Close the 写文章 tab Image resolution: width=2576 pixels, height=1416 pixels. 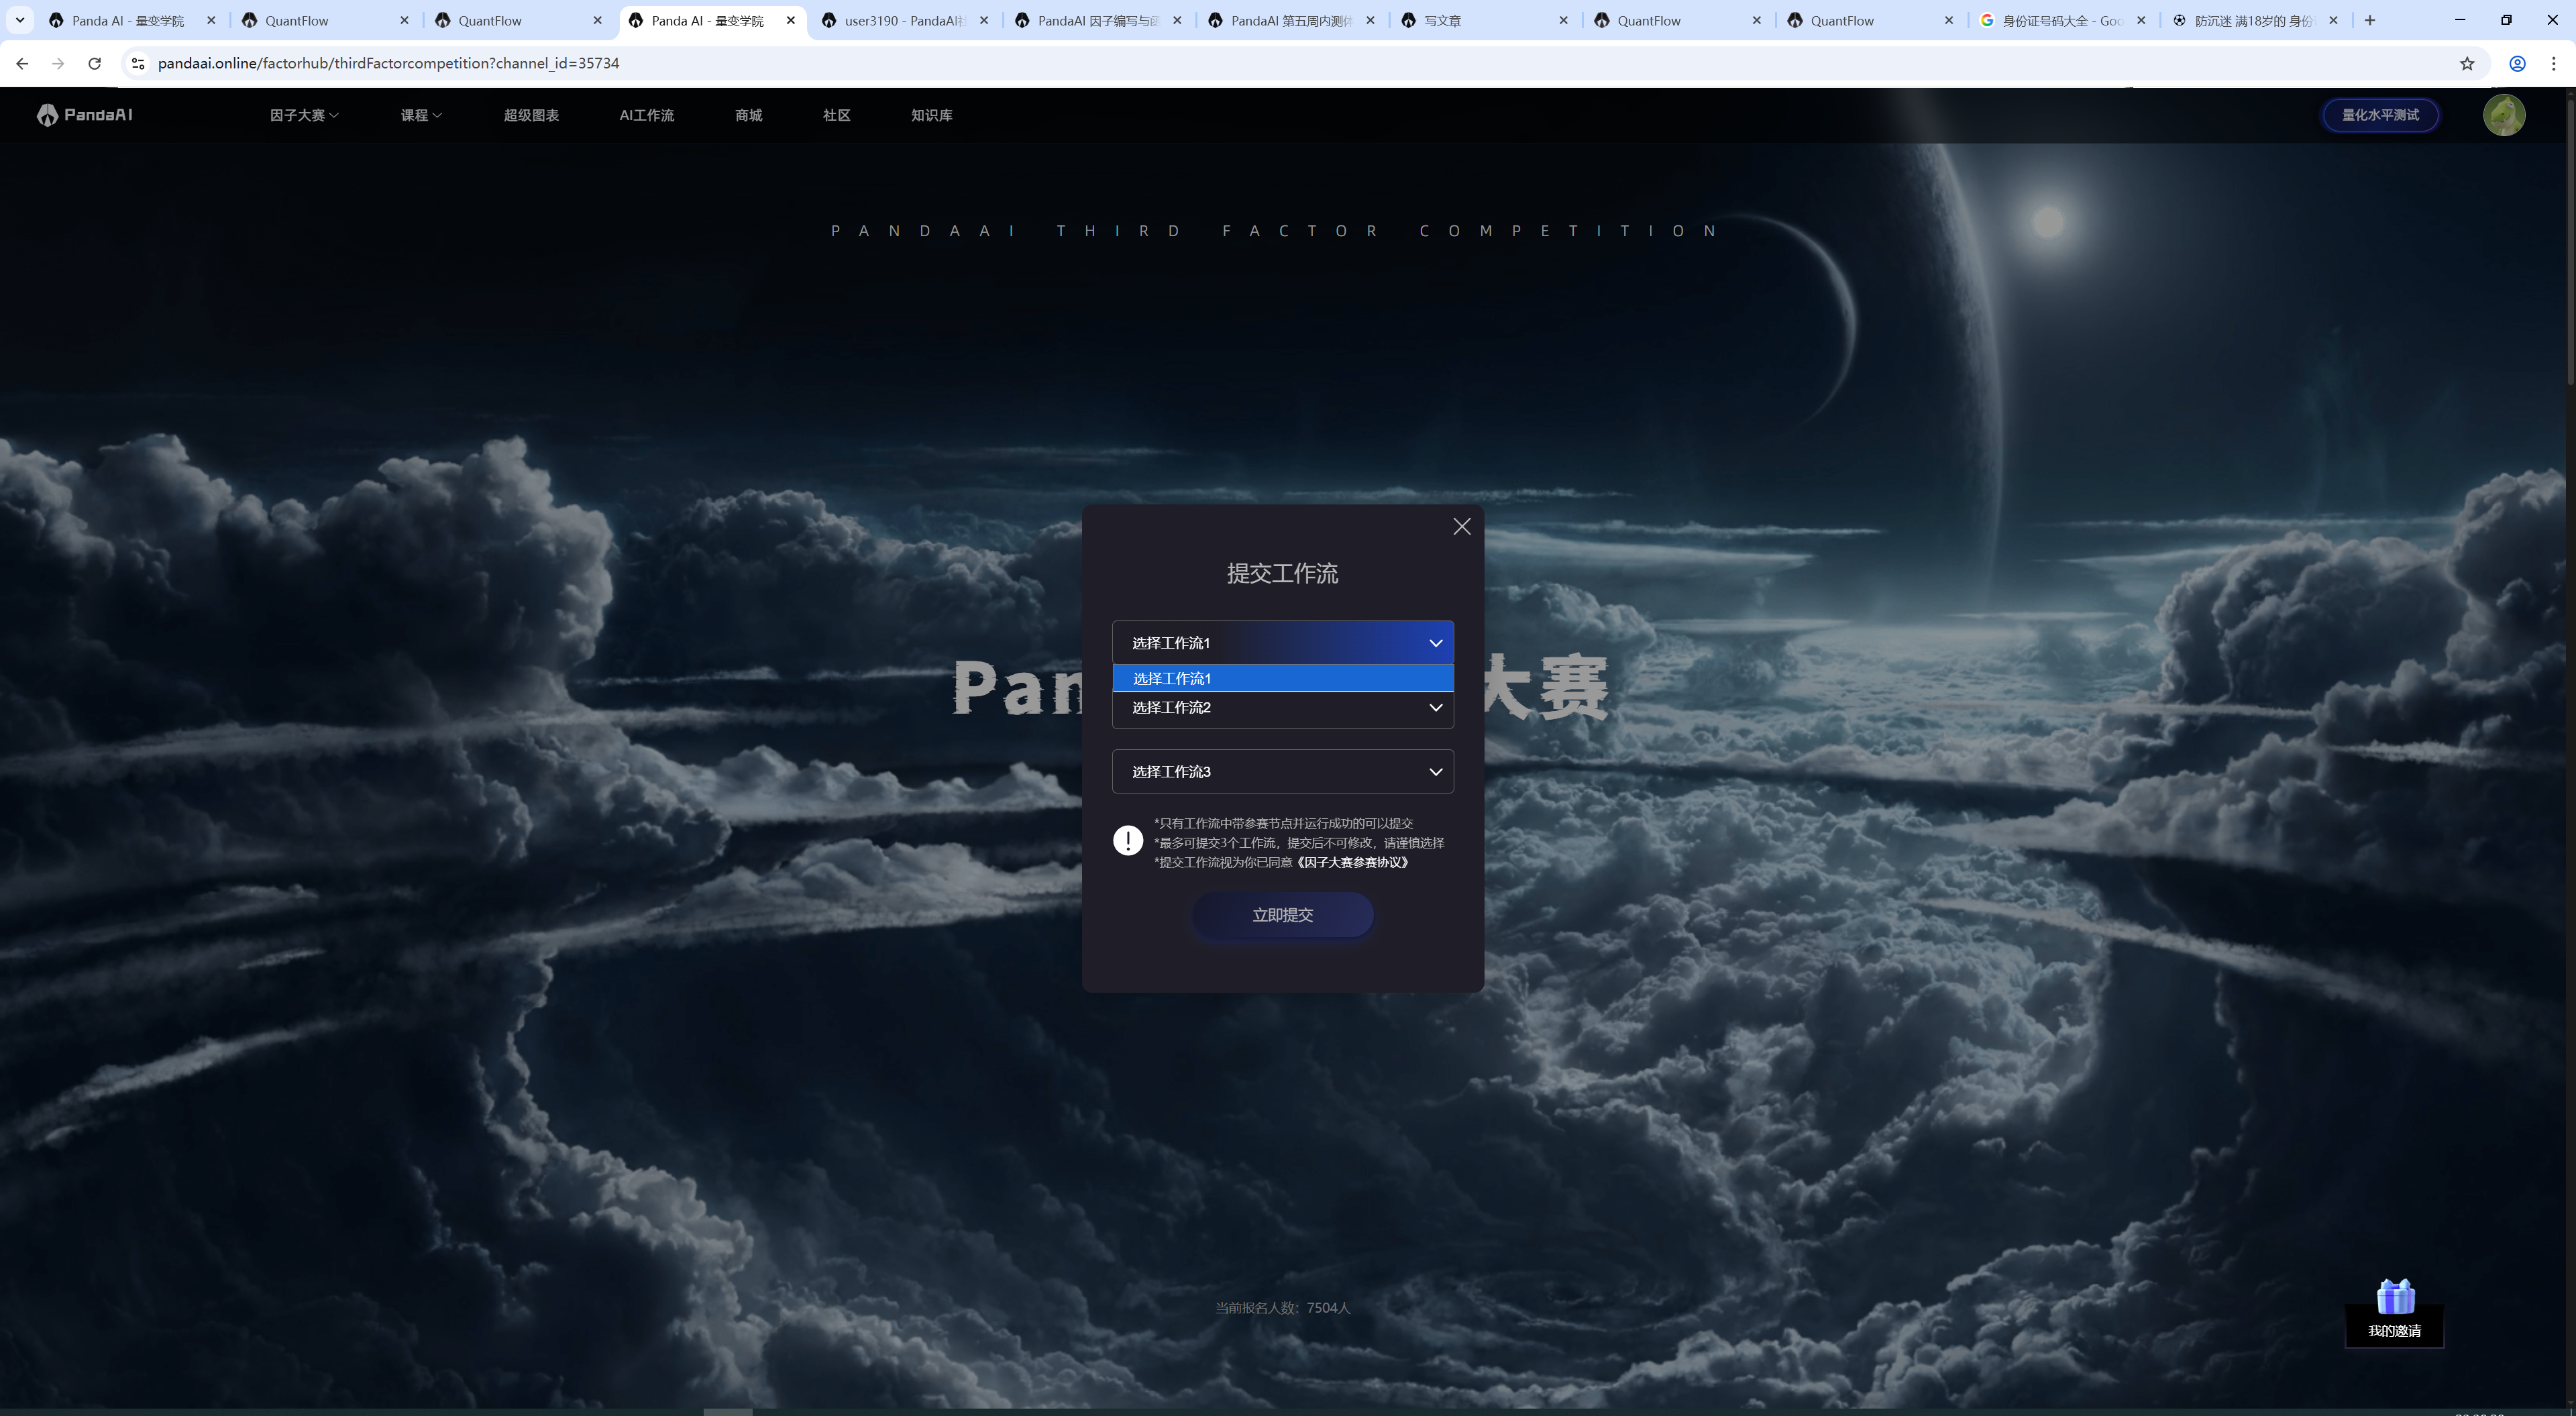point(1564,20)
